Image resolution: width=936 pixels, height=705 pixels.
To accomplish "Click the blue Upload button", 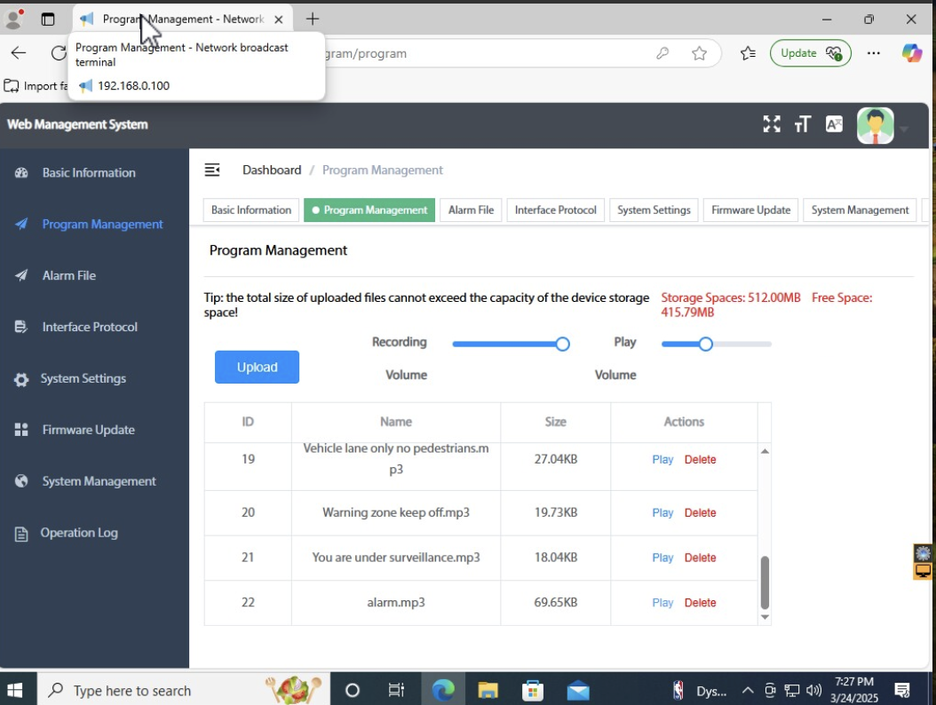I will click(257, 367).
